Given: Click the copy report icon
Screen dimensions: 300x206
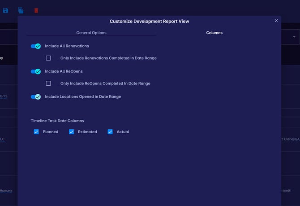Looking at the screenshot, I should [21, 10].
